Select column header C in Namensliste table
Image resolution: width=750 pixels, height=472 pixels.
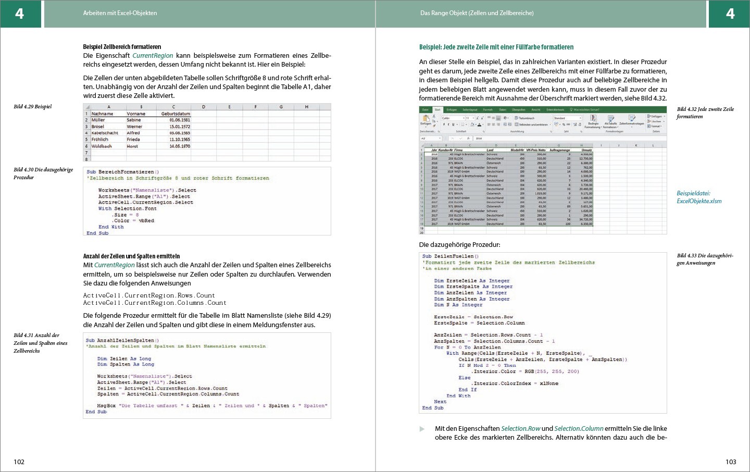click(173, 107)
